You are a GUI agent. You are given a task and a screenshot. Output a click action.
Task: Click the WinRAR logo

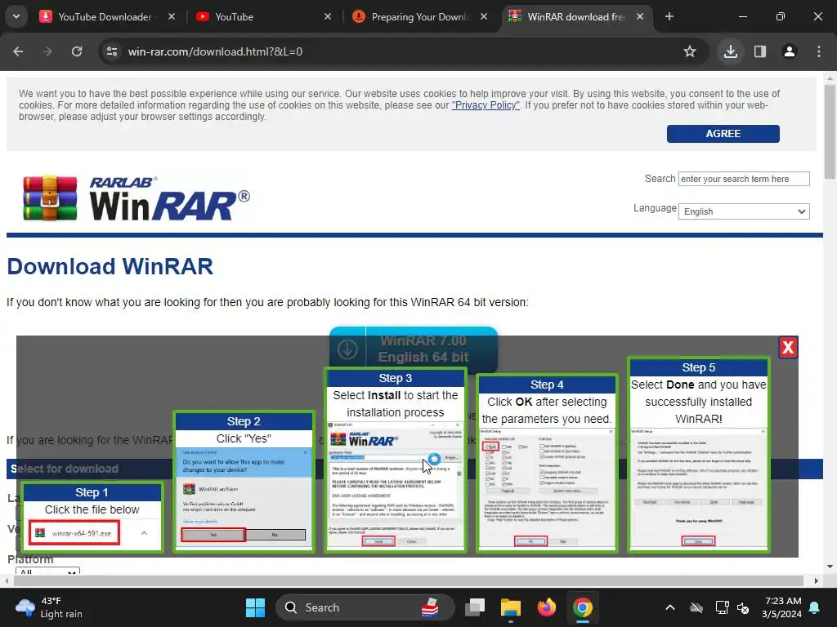[x=137, y=198]
